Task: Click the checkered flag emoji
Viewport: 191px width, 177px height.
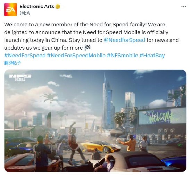Action: point(88,48)
